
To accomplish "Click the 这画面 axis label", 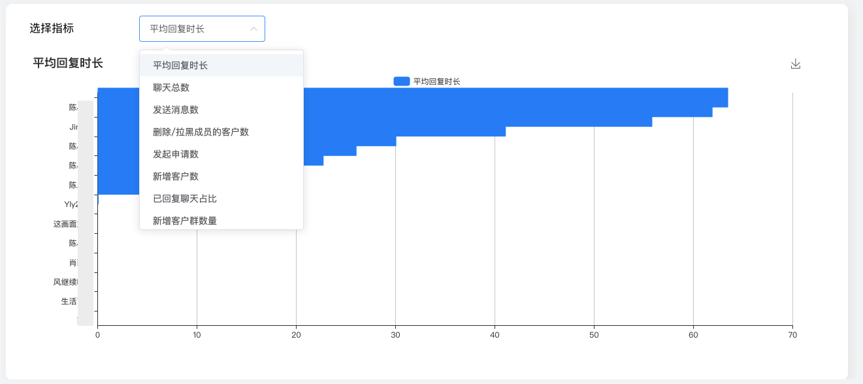I will tap(65, 224).
